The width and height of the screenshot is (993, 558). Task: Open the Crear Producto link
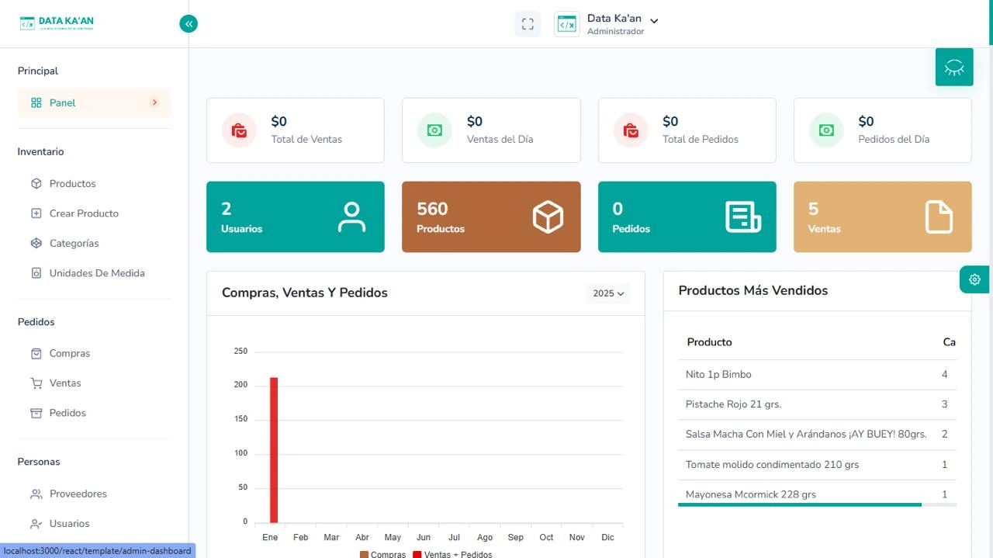84,213
